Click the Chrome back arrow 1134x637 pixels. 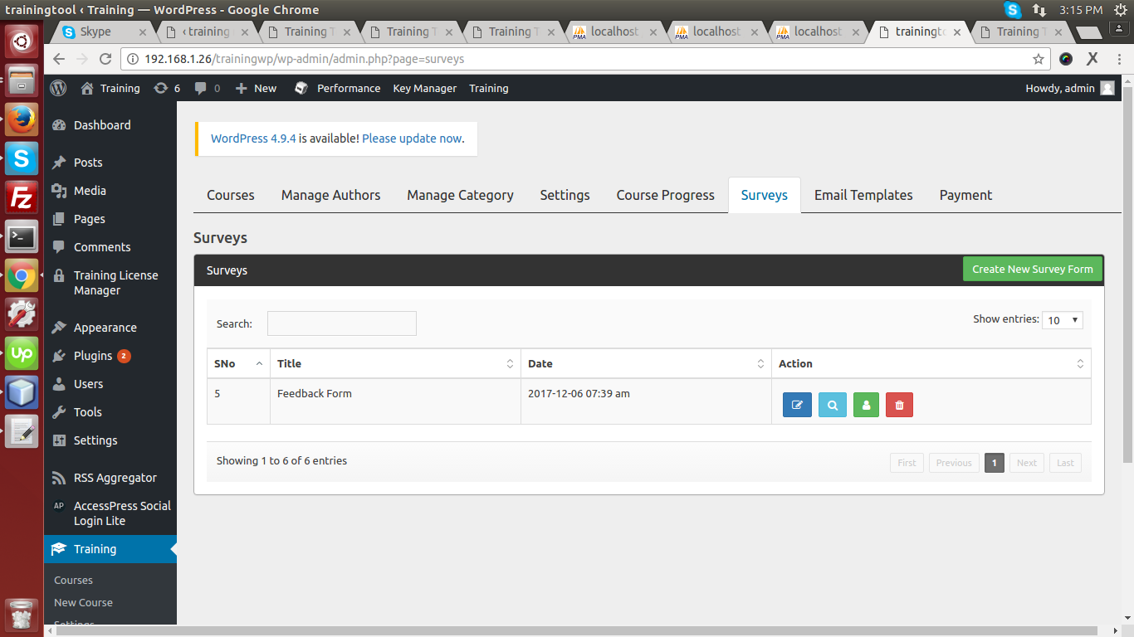pos(58,59)
